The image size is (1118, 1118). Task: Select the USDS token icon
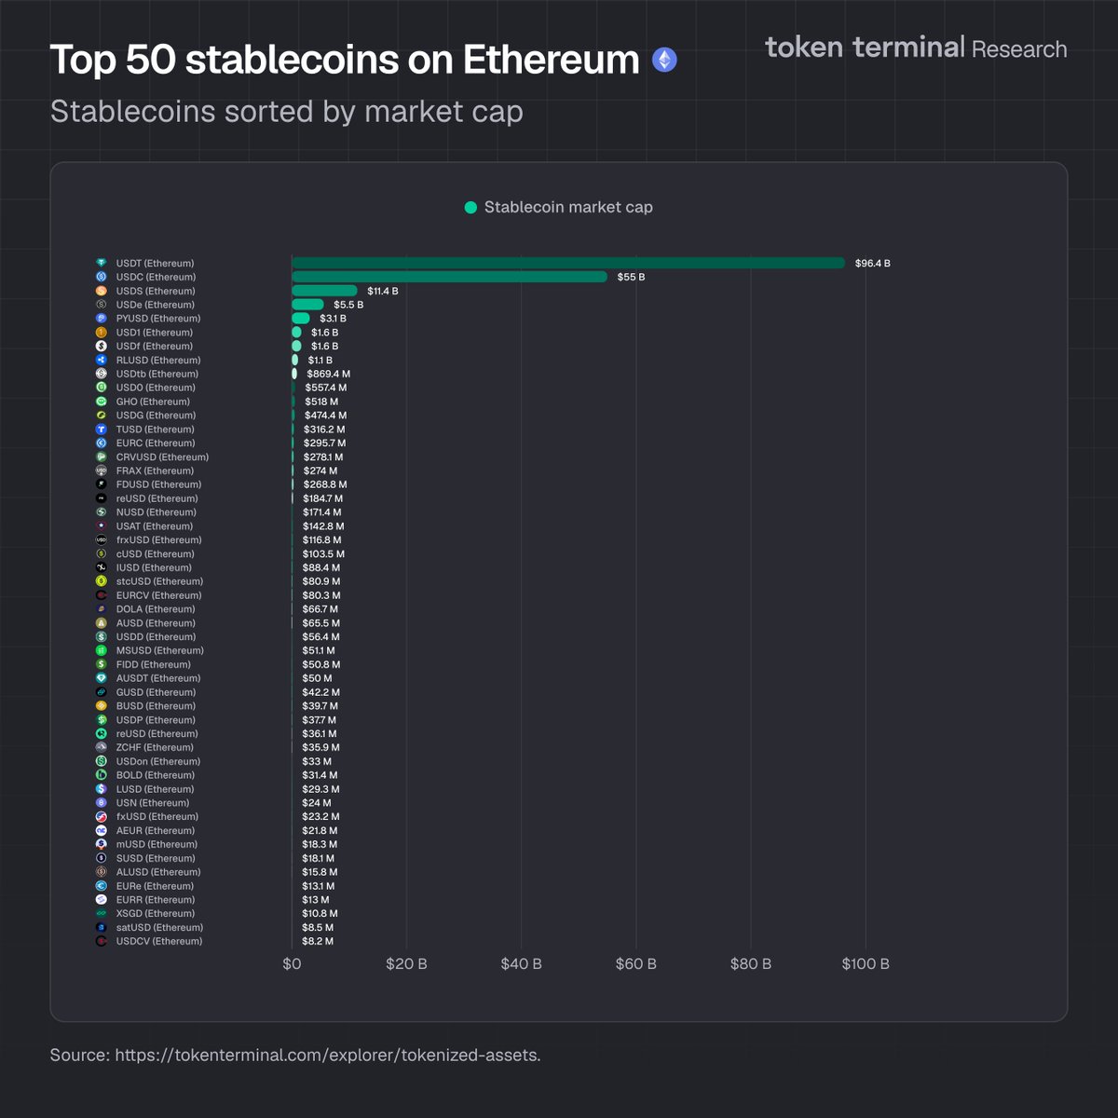pos(102,292)
